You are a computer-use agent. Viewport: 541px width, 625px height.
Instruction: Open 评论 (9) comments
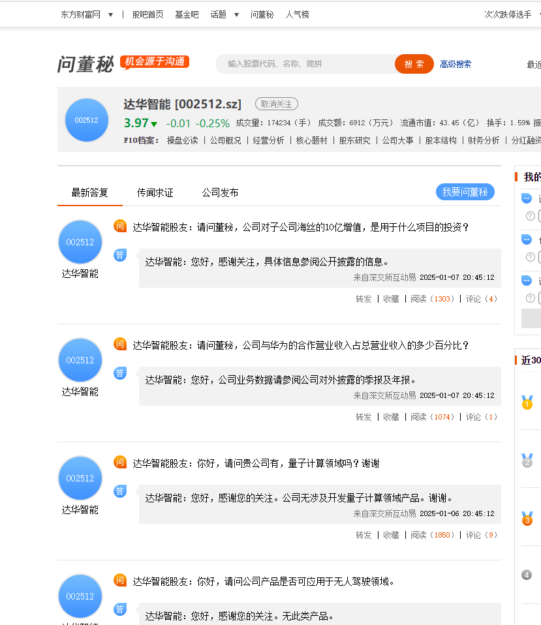[x=481, y=535]
